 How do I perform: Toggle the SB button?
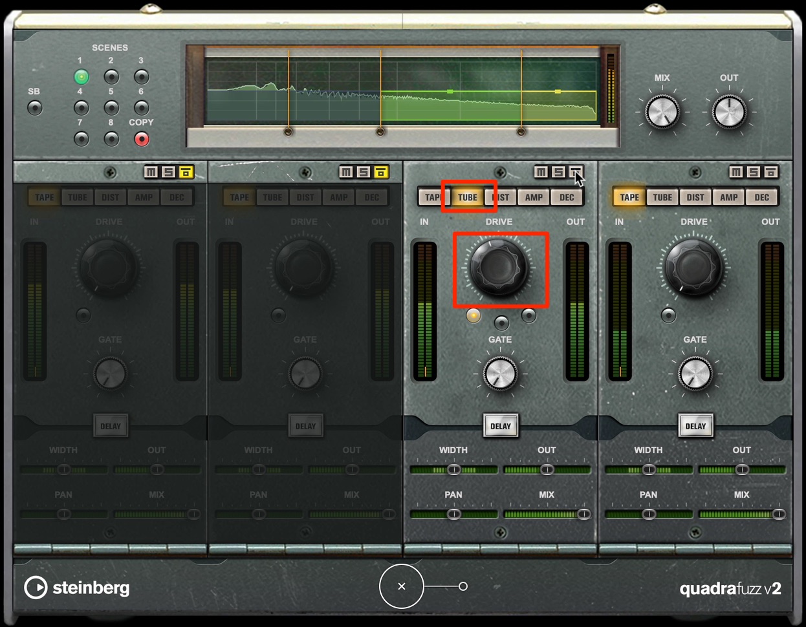(x=35, y=107)
